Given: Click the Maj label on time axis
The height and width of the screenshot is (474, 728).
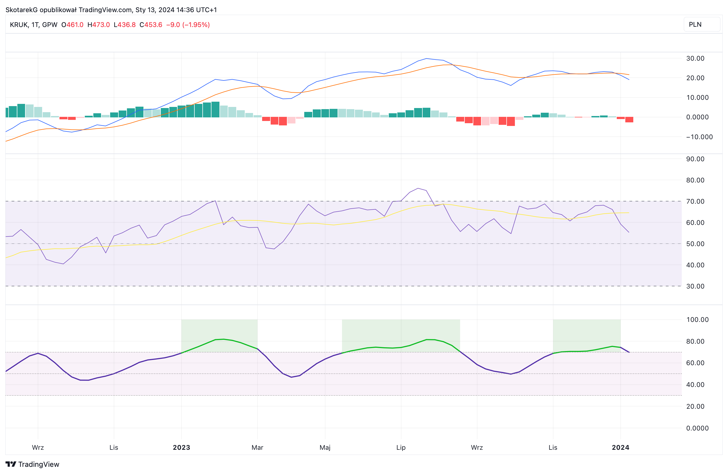Looking at the screenshot, I should [x=325, y=447].
